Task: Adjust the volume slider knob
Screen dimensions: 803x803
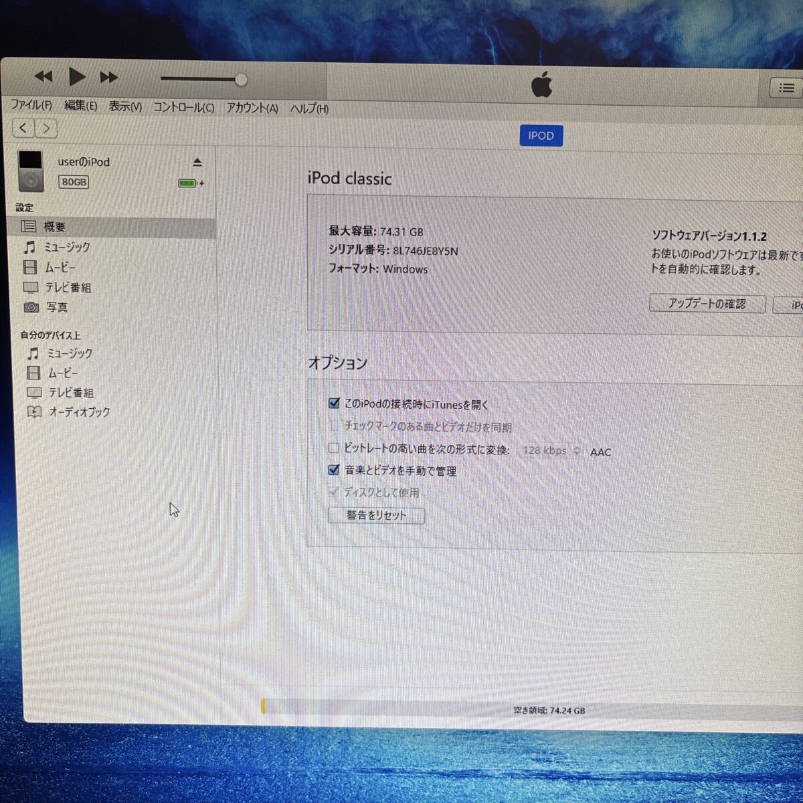Action: click(241, 80)
